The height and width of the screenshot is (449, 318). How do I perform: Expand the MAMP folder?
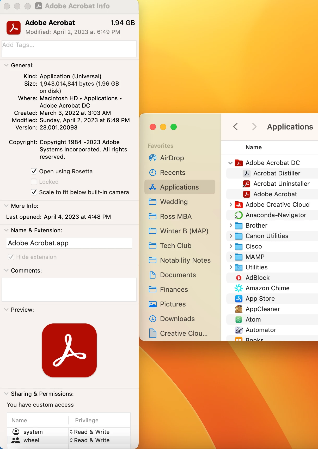click(x=231, y=257)
